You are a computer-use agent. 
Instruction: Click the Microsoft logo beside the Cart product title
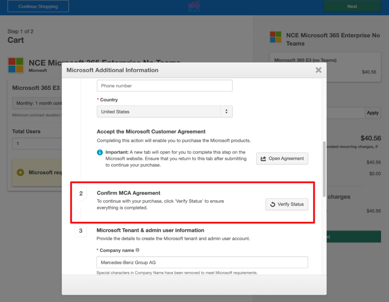coord(16,65)
